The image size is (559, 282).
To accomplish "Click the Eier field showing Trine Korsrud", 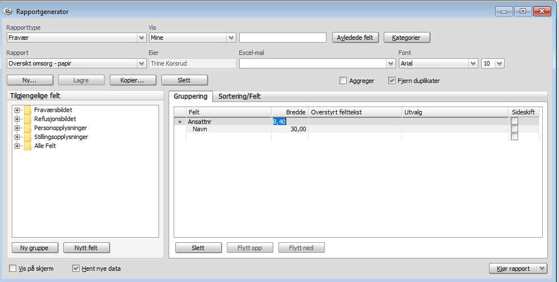I will 193,63.
